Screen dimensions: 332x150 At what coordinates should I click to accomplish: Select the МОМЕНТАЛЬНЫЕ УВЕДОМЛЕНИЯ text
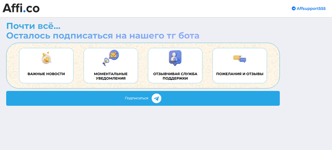pos(111,76)
